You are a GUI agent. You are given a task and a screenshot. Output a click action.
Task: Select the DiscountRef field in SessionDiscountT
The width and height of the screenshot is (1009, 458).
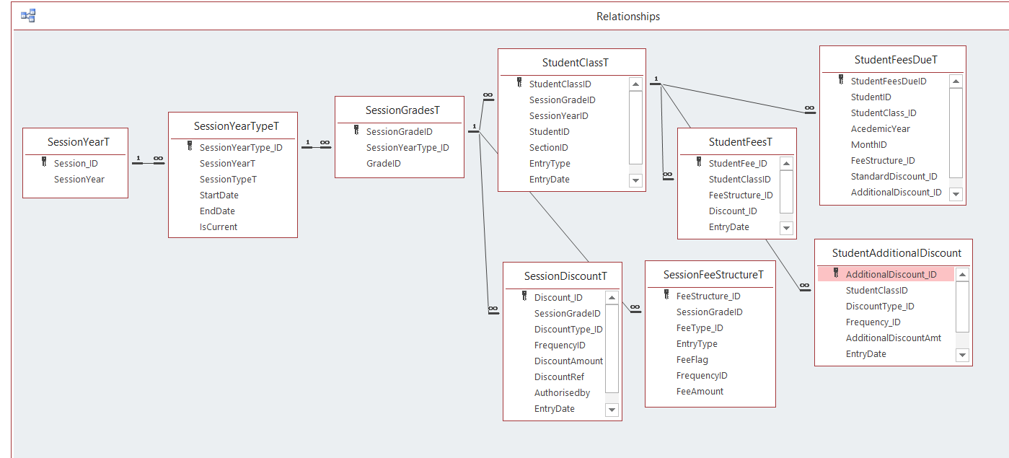click(x=560, y=376)
